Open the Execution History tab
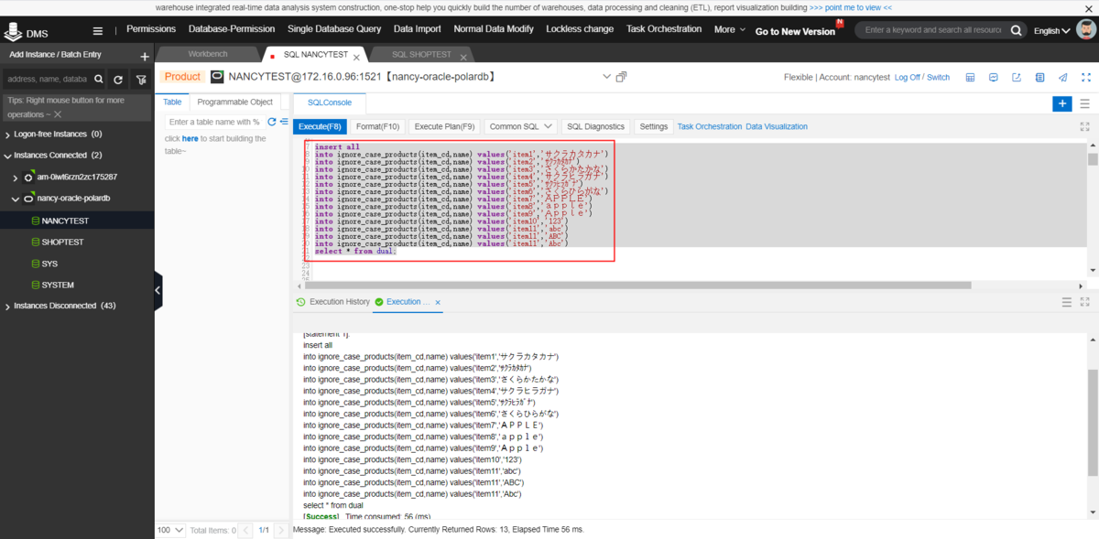1099x539 pixels. 333,302
